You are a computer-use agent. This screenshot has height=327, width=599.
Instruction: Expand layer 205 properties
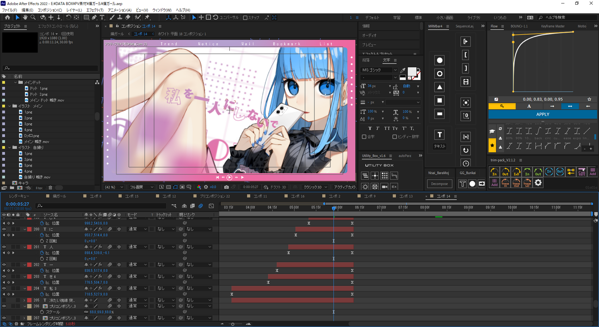tap(24, 300)
